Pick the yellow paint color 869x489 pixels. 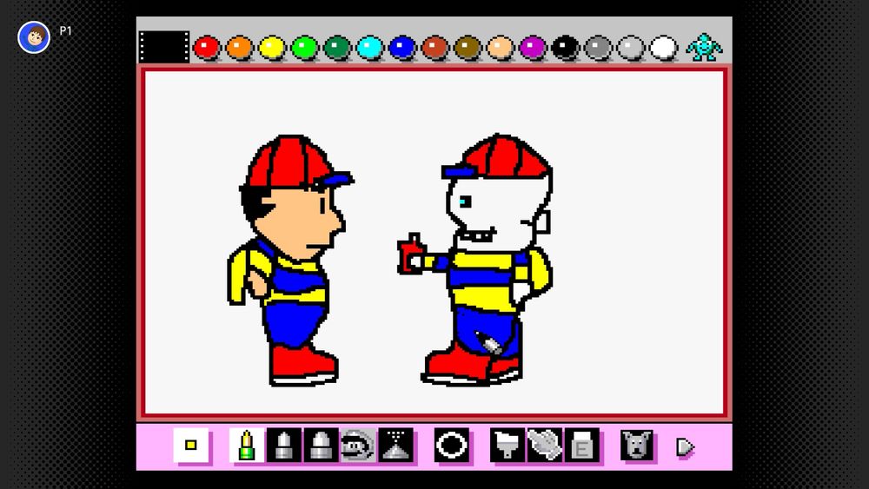[272, 48]
